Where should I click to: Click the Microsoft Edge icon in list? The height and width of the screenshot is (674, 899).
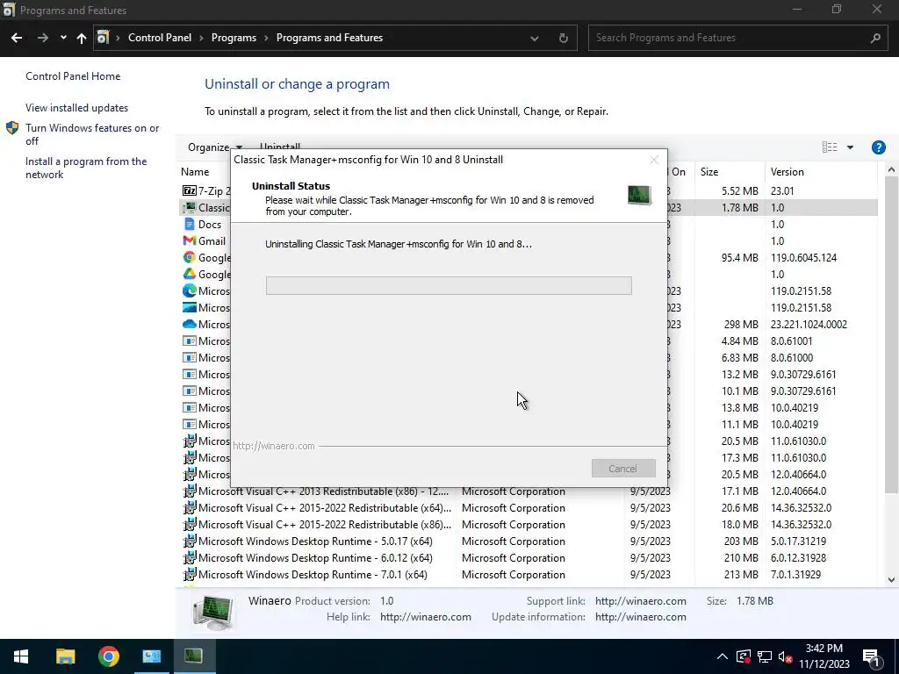190,290
